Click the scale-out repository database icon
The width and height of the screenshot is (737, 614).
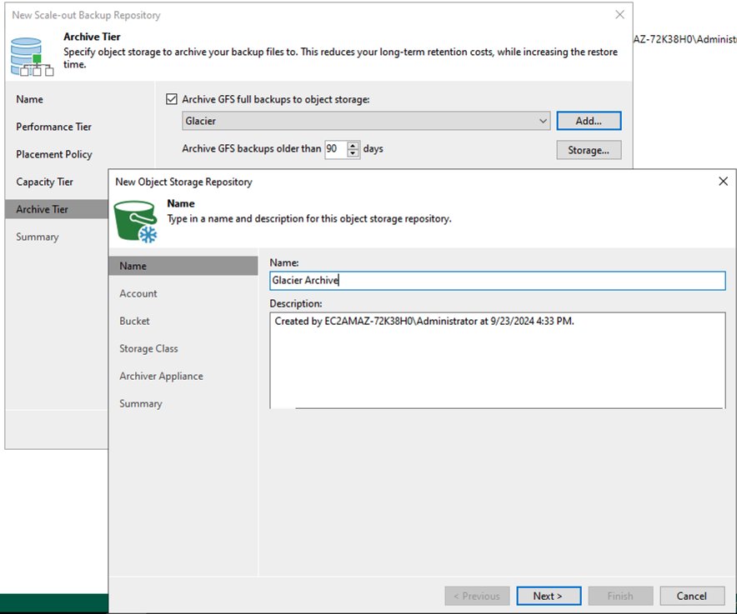point(32,57)
